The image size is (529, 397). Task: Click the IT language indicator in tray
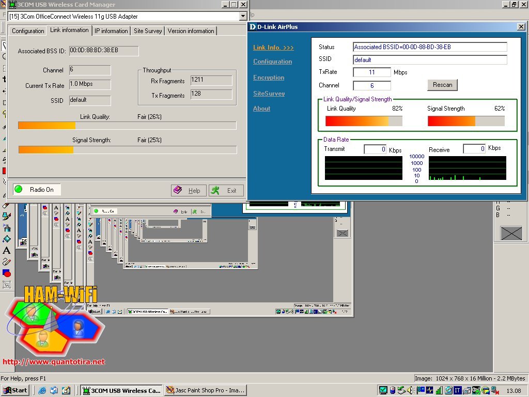458,390
